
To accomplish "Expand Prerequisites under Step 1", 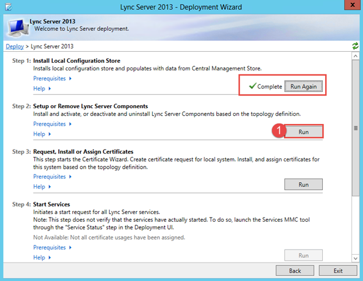I will pyautogui.click(x=52, y=78).
